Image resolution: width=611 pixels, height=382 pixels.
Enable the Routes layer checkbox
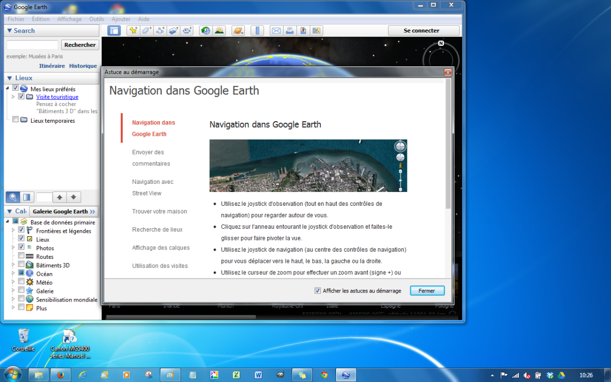pyautogui.click(x=21, y=256)
